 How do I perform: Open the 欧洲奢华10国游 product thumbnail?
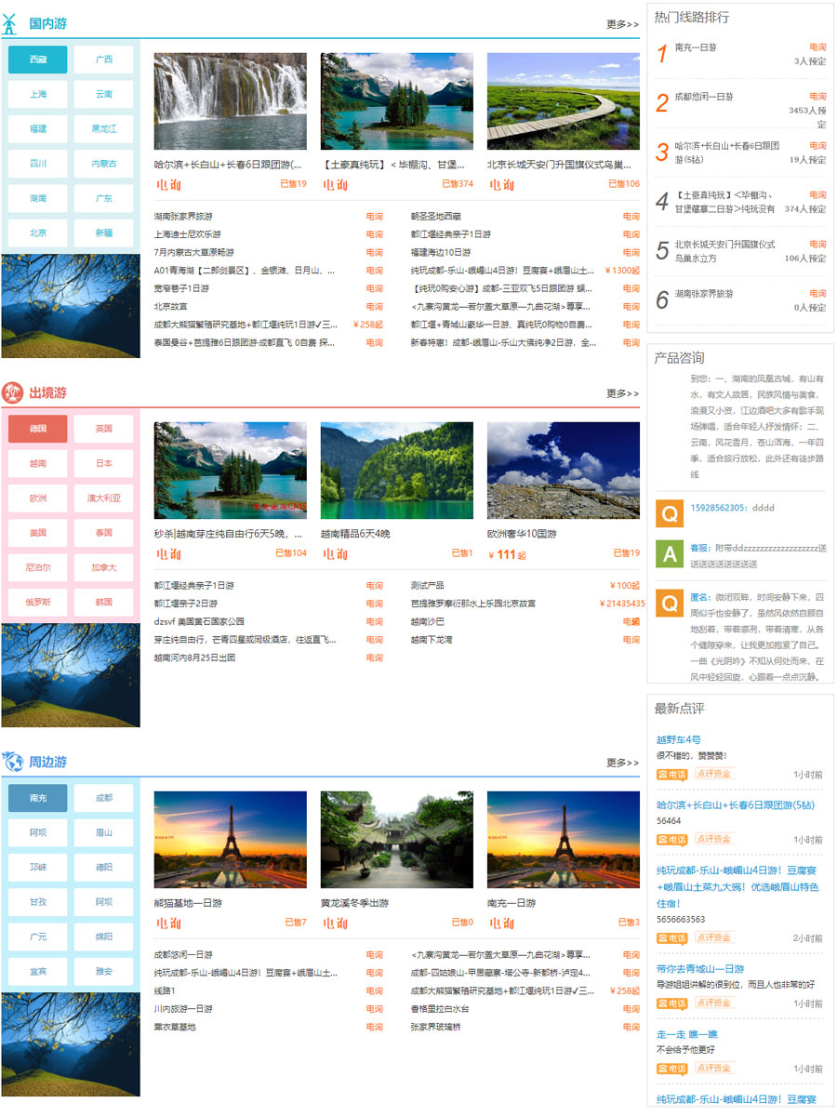(564, 471)
